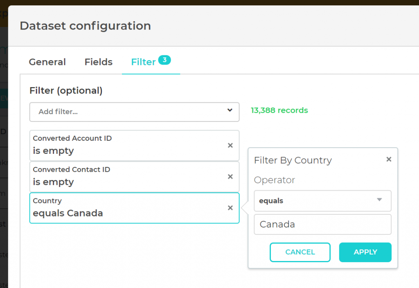
Task: Delete the Country equals Canada filter
Action: tap(230, 208)
